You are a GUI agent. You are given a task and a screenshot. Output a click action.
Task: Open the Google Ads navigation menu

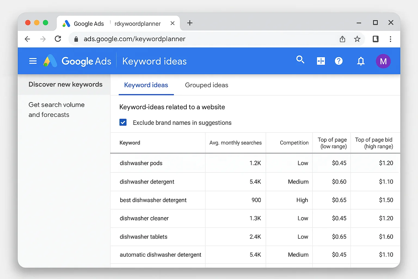tap(33, 61)
